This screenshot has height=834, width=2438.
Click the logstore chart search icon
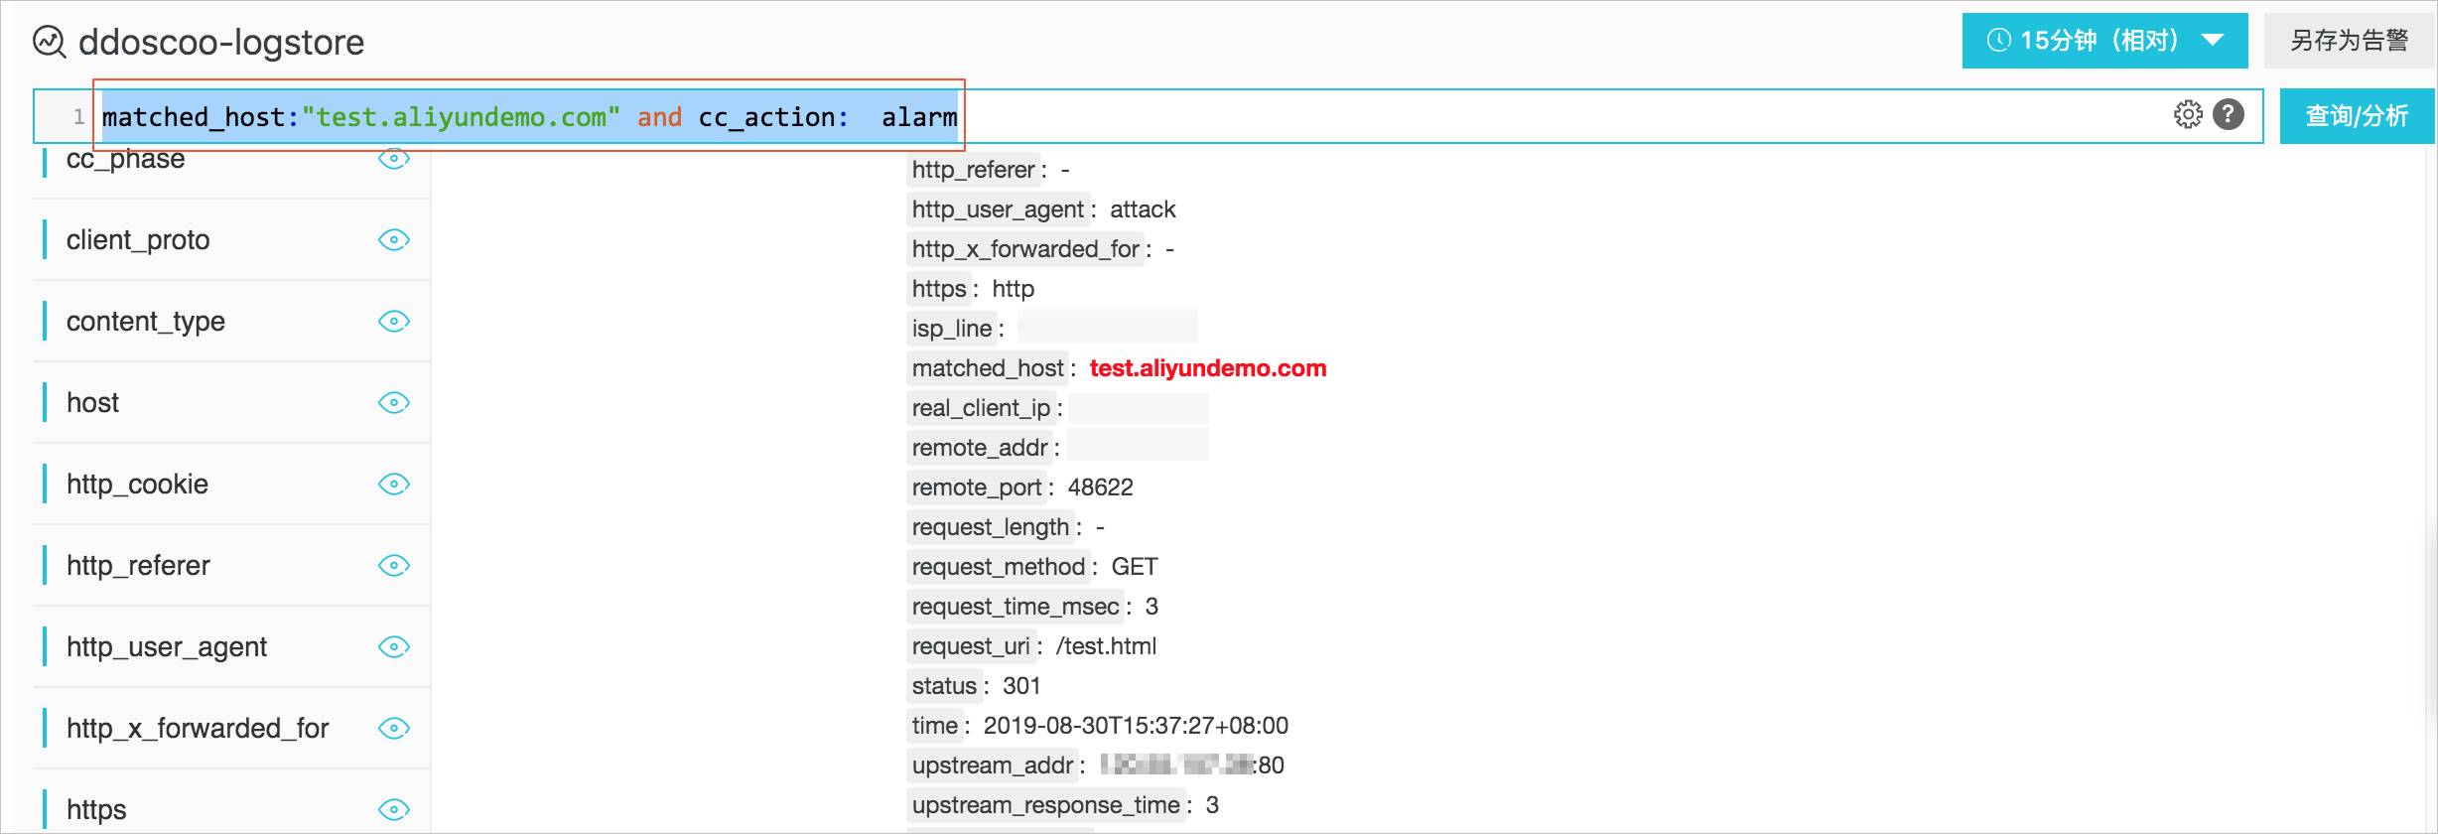(x=50, y=42)
